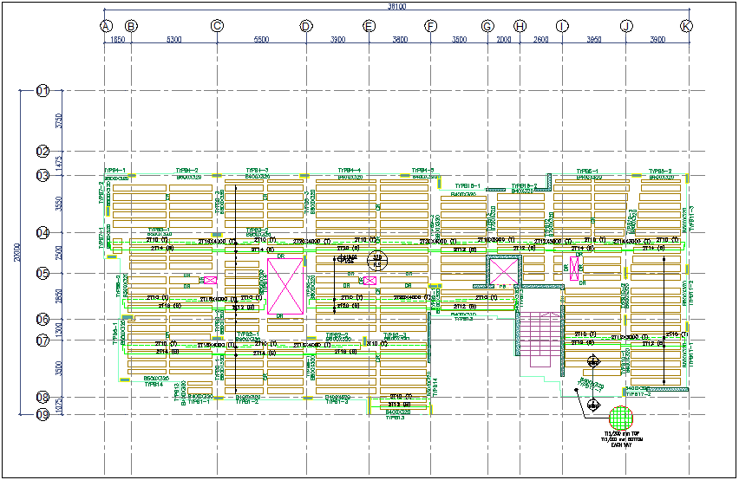Viewport: 739px width, 480px height.
Task: Click the 3500 dimension between F and G
Action: [x=459, y=40]
